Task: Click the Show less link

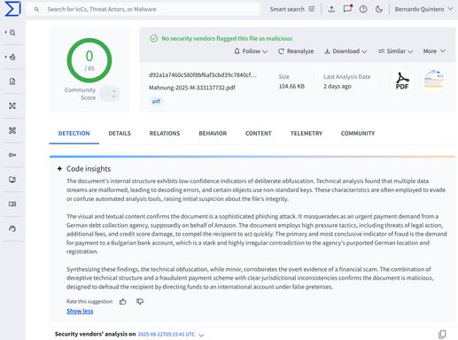Action: [x=80, y=311]
